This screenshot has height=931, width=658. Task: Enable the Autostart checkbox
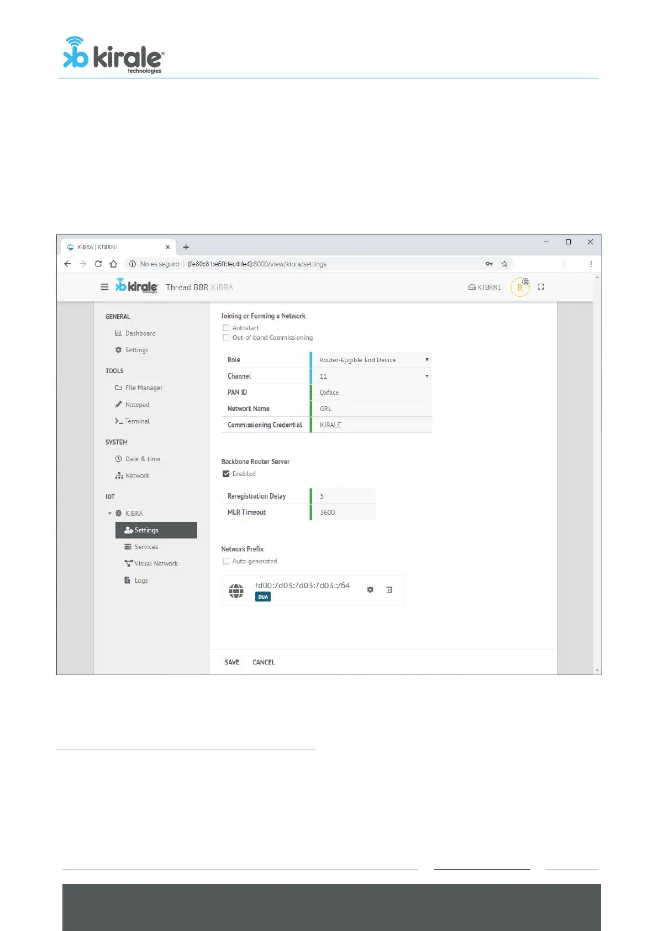[x=226, y=328]
